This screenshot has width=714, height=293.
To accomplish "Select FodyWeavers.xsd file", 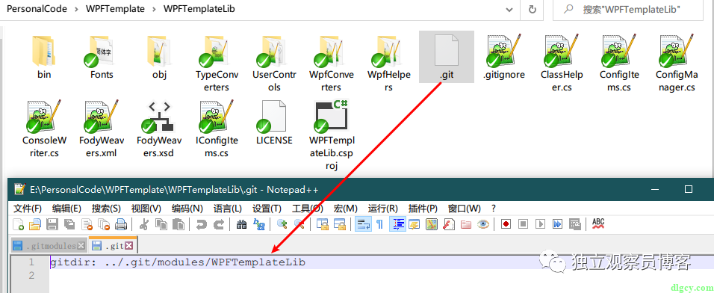I will click(159, 129).
